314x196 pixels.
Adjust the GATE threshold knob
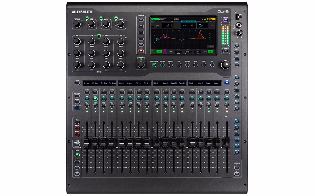[x=106, y=24]
